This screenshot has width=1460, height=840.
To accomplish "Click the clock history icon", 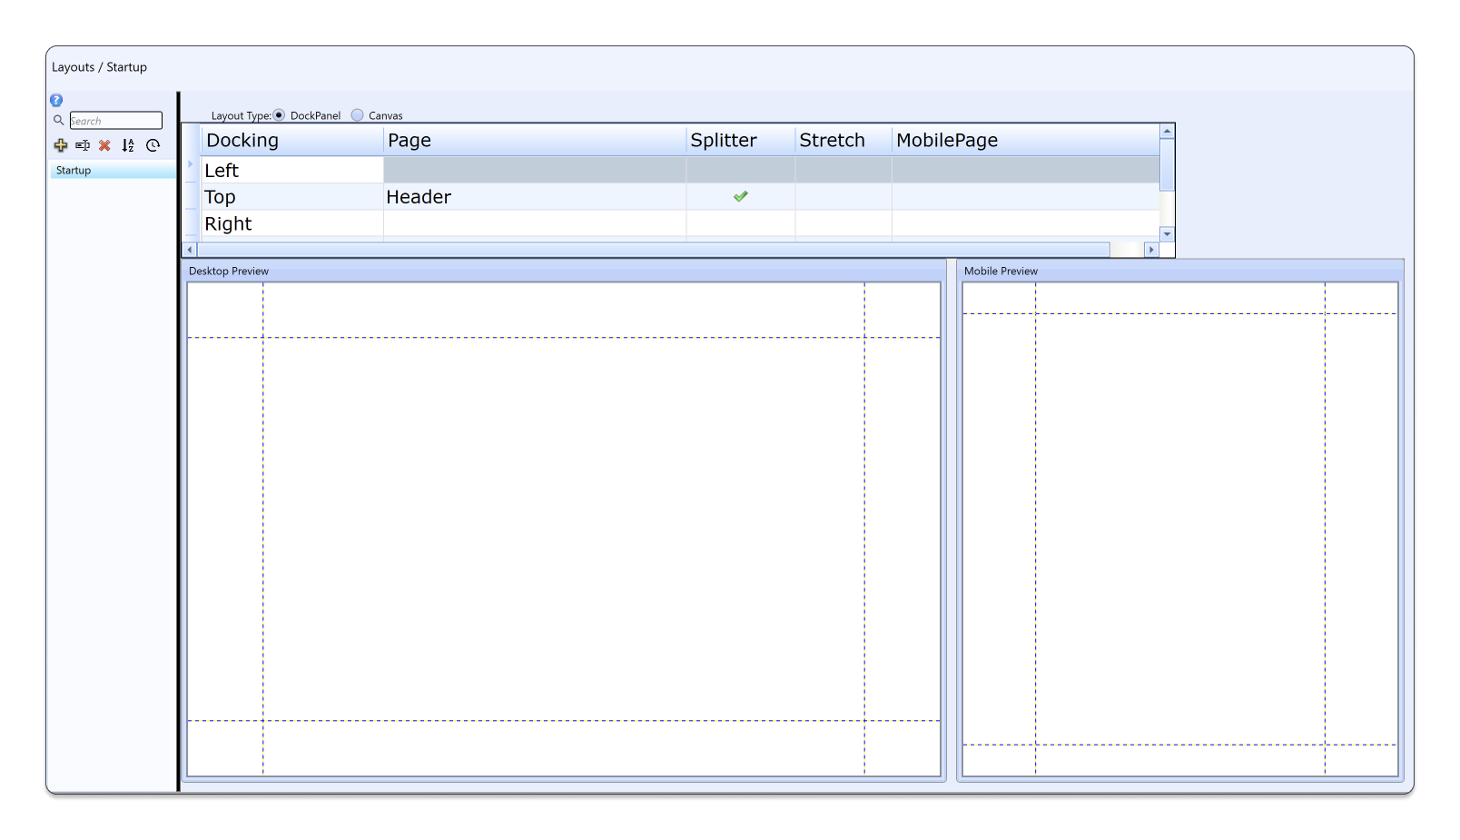I will click(153, 145).
